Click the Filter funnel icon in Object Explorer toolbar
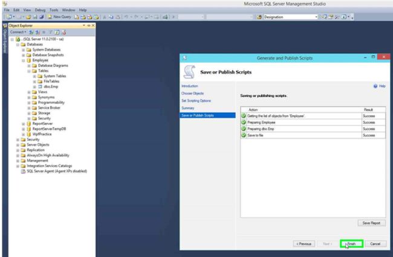Screen dimensions: 393x257 51,32
